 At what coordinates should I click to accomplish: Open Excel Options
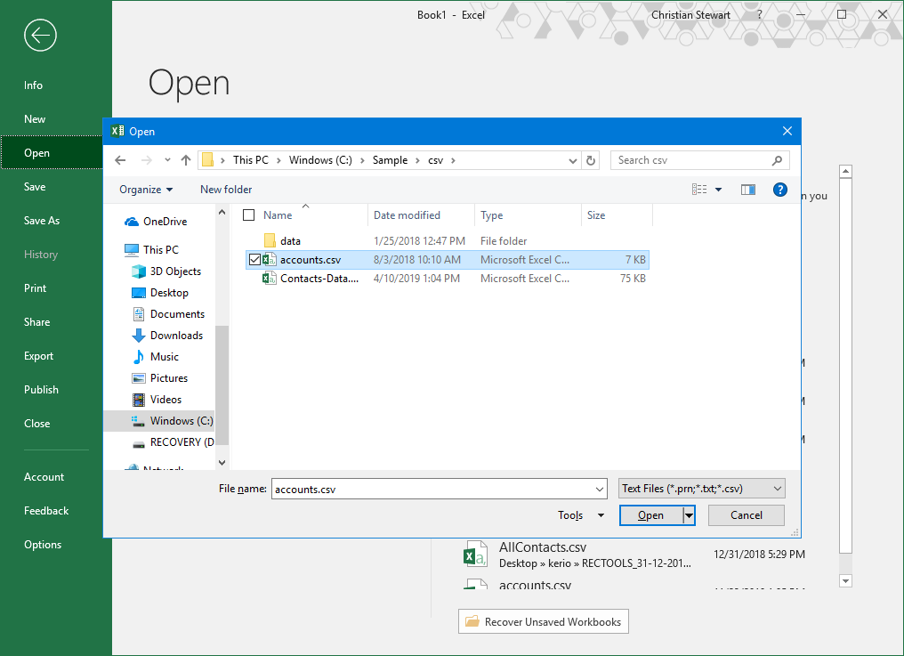coord(43,545)
